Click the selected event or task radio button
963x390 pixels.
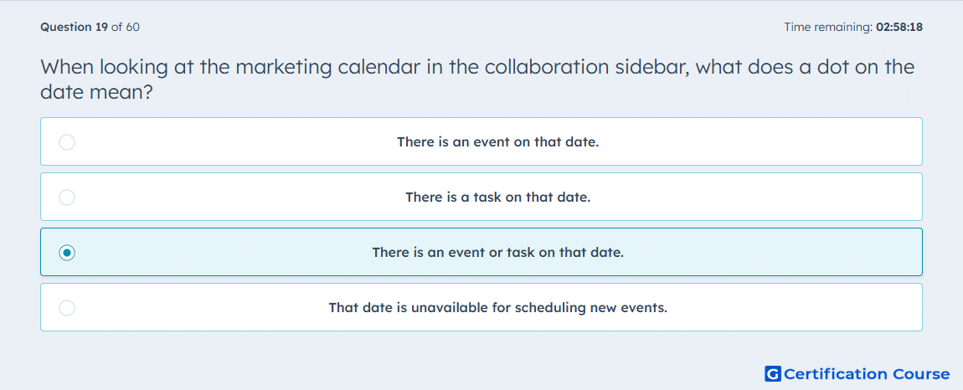point(67,253)
